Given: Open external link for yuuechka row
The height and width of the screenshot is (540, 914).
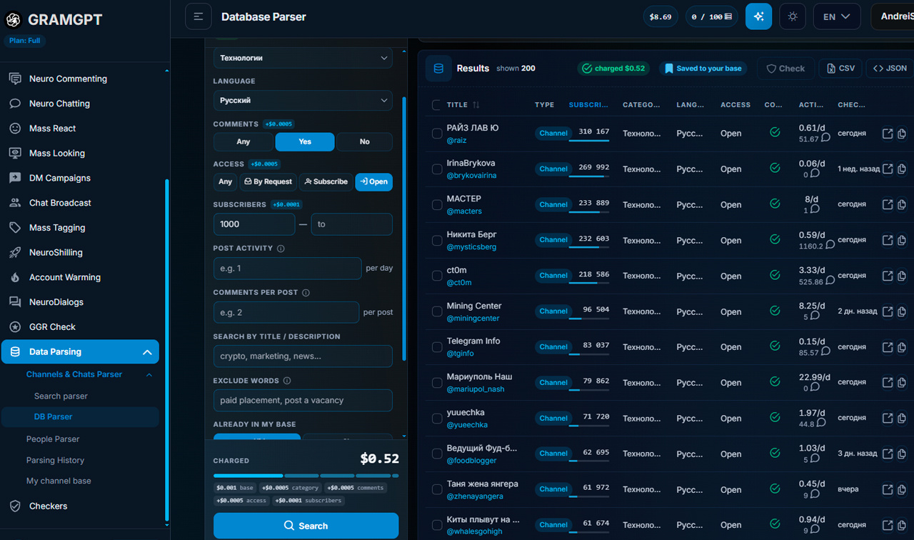Looking at the screenshot, I should click(x=888, y=418).
